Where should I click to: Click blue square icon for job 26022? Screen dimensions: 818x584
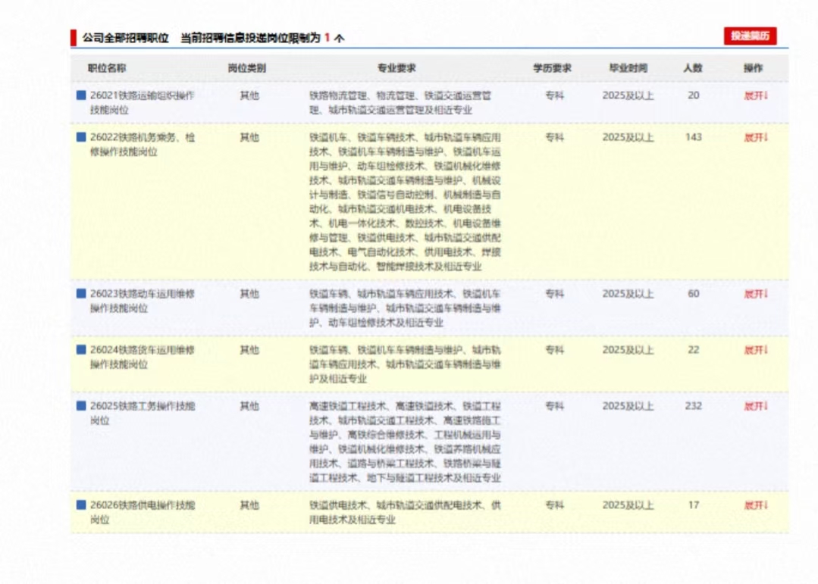(x=81, y=137)
